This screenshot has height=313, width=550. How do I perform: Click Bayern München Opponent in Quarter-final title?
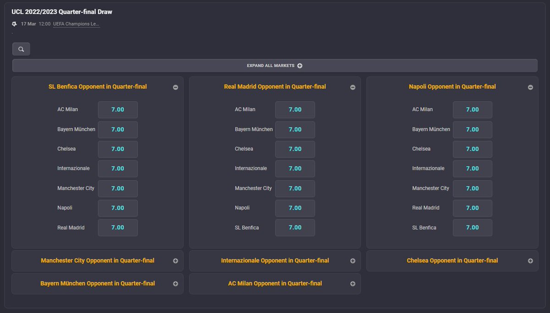[98, 283]
